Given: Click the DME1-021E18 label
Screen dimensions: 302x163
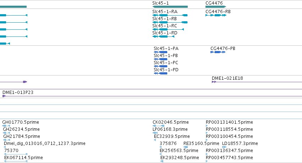Looking at the screenshot, I should tap(227, 78).
